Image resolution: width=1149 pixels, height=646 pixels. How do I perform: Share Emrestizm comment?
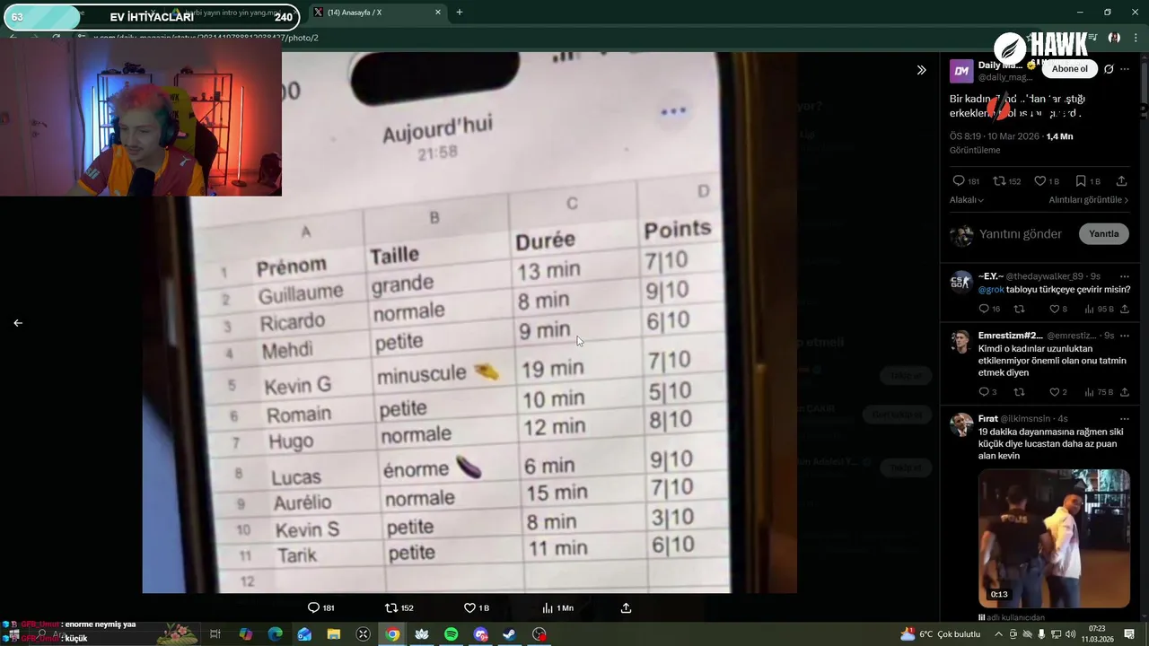(x=1124, y=392)
